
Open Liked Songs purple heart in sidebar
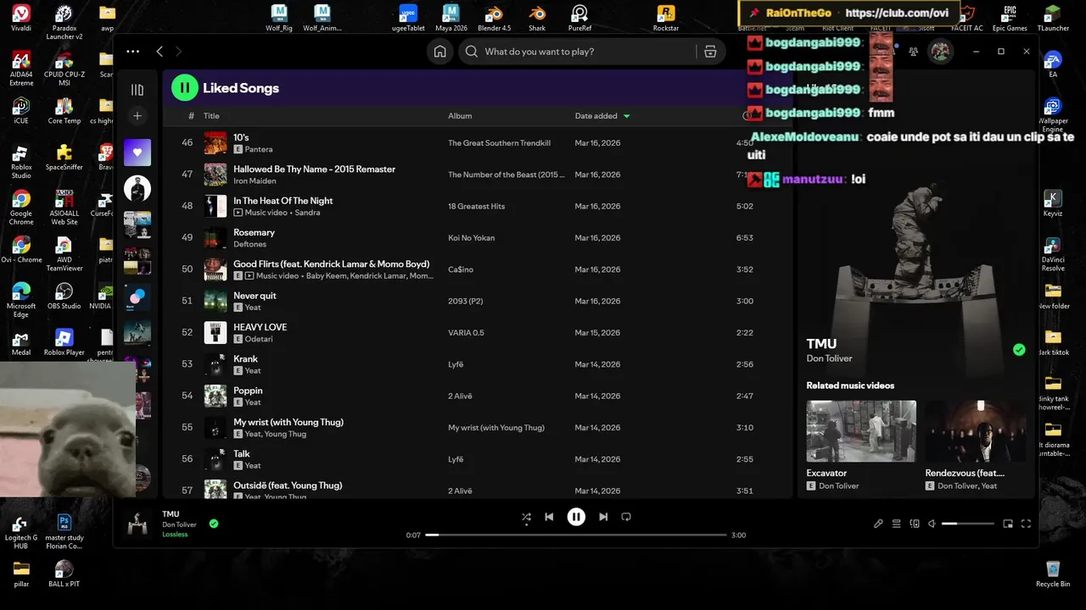pyautogui.click(x=137, y=152)
